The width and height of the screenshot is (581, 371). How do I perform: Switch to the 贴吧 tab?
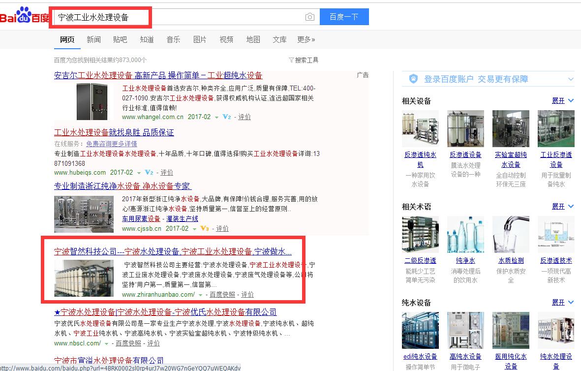tap(120, 39)
